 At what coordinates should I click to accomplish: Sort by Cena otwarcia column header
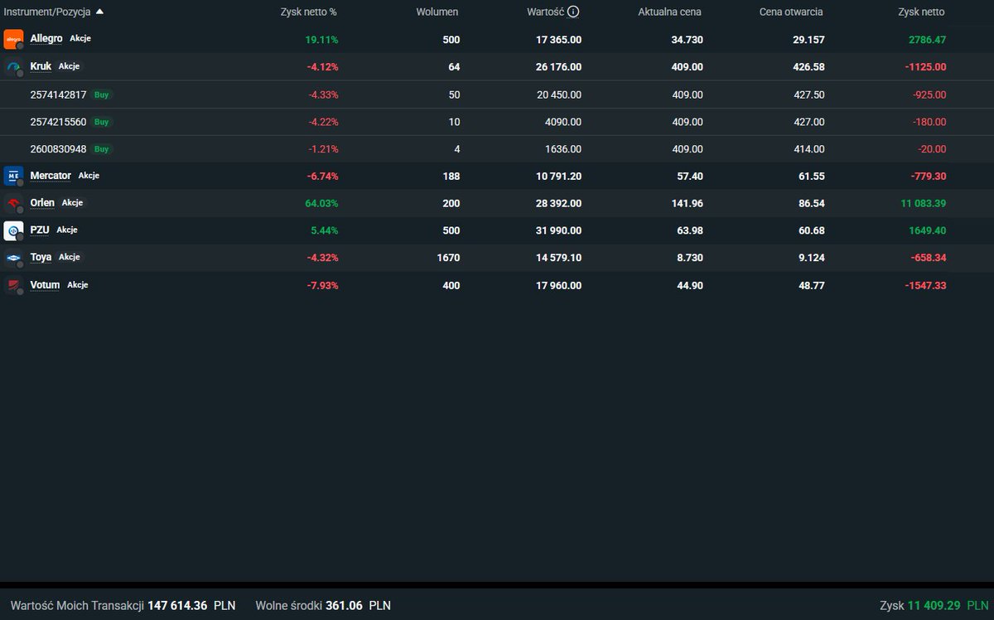point(791,12)
